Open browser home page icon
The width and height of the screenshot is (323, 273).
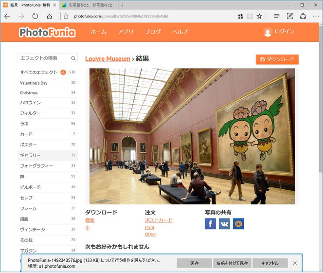[x=49, y=16]
